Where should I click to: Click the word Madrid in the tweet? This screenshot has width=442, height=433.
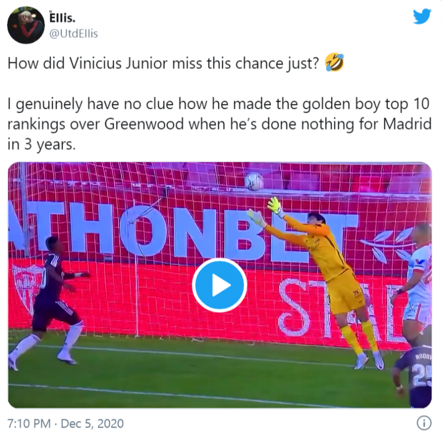[407, 124]
